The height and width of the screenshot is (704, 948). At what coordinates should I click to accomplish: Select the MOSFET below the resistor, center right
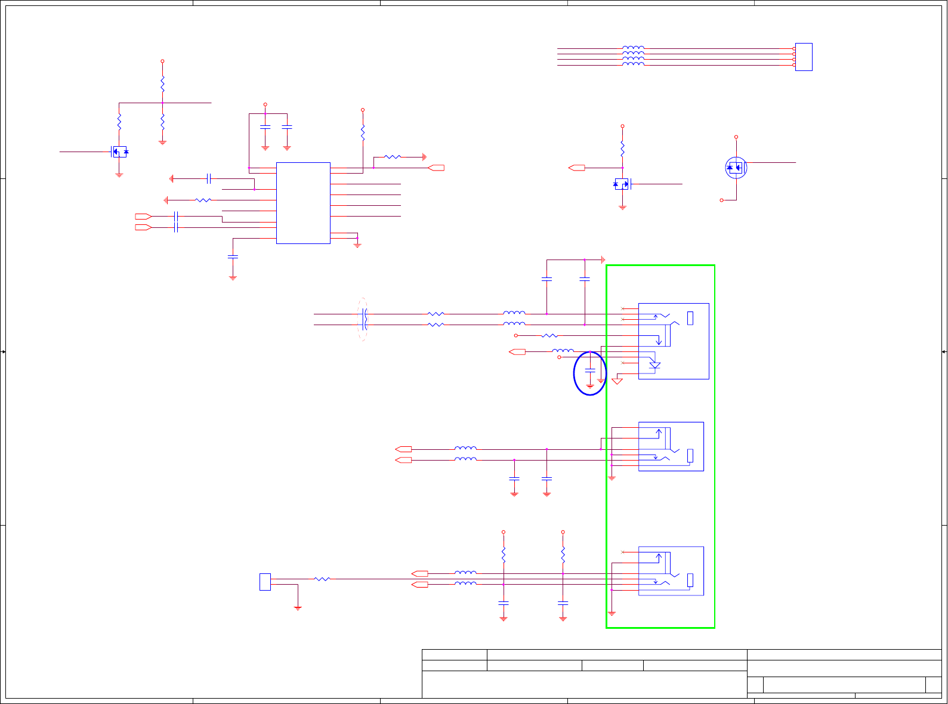[622, 184]
